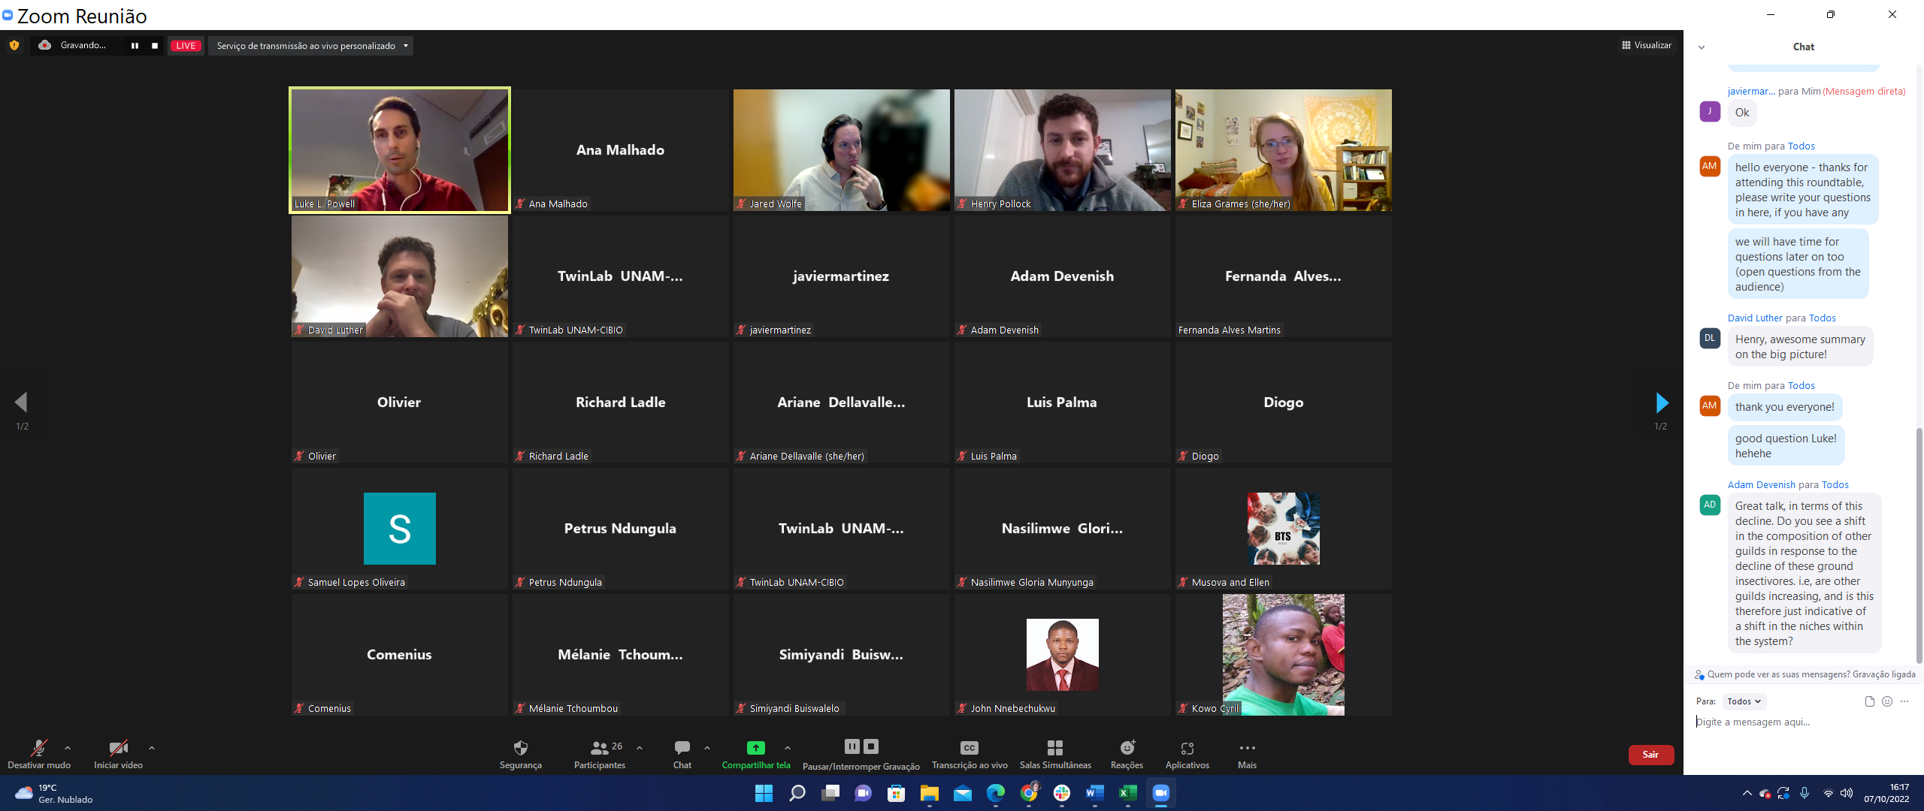
Task: Select Henry Pollock video tile
Action: (1063, 150)
